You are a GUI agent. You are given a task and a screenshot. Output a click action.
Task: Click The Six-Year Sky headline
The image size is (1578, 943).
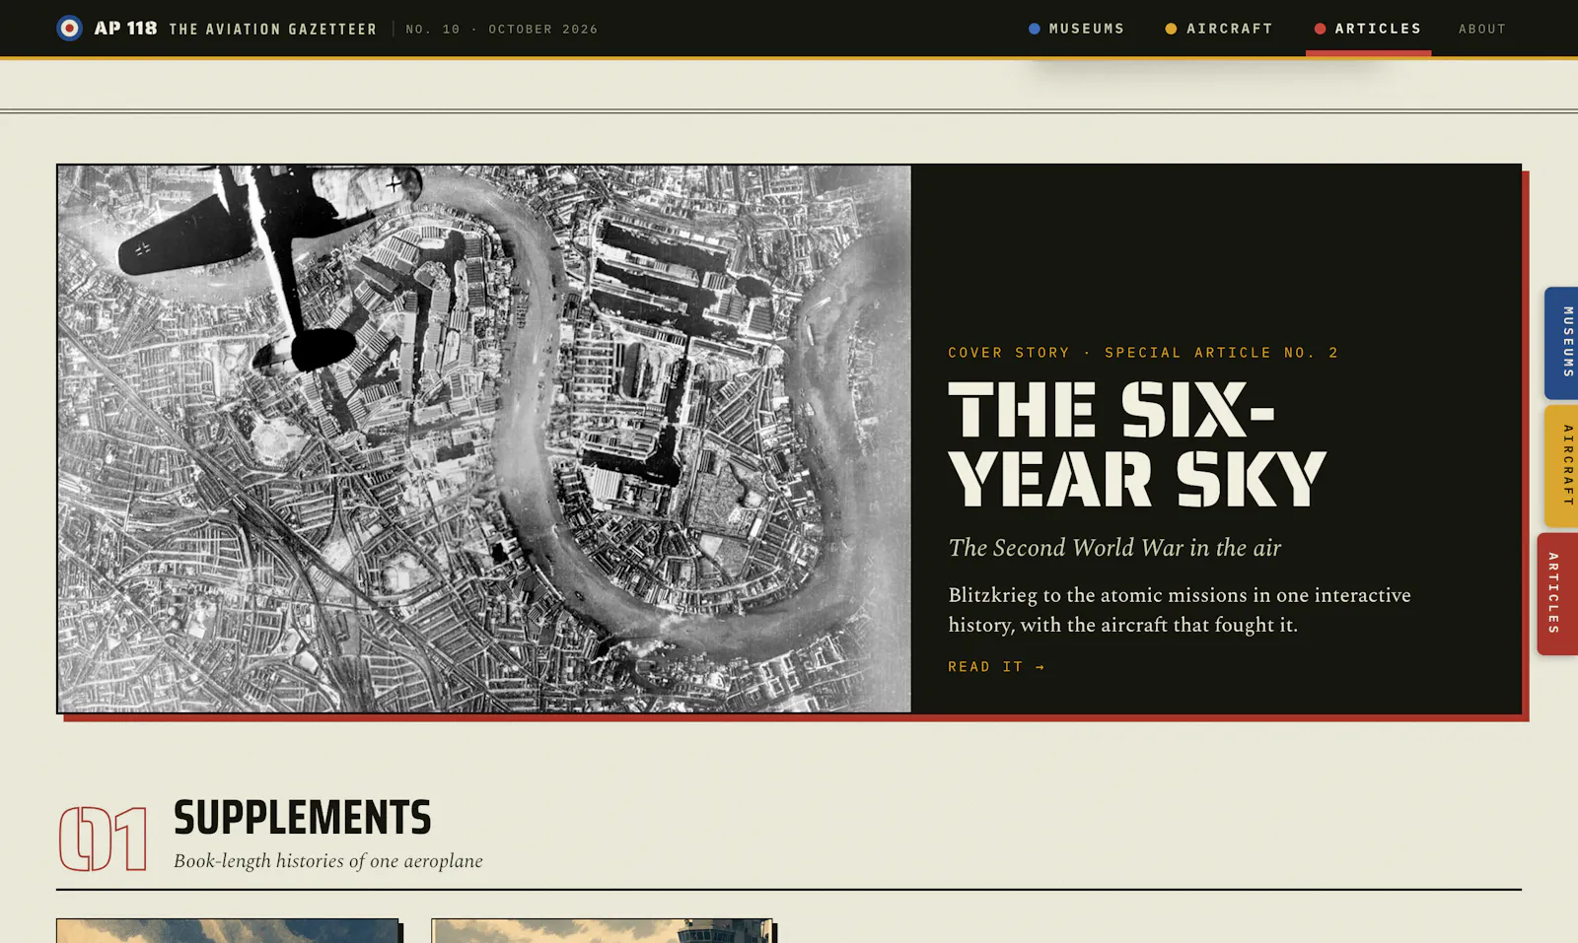pyautogui.click(x=1136, y=444)
